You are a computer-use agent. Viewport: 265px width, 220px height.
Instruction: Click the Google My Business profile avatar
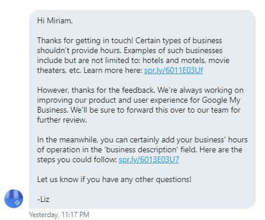13,198
